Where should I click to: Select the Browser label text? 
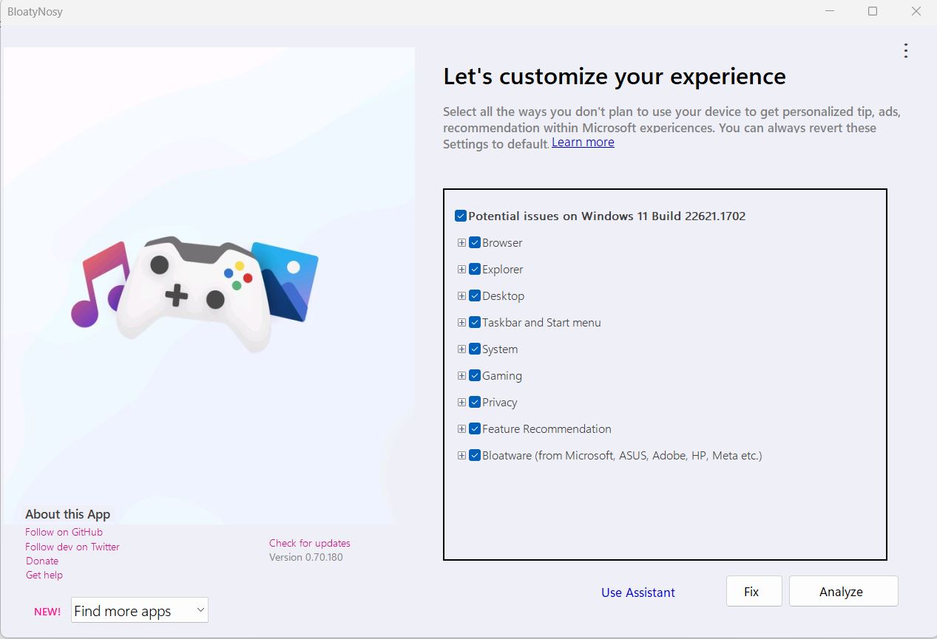pos(502,242)
